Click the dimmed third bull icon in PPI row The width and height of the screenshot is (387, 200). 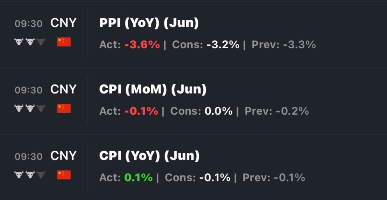tap(41, 42)
